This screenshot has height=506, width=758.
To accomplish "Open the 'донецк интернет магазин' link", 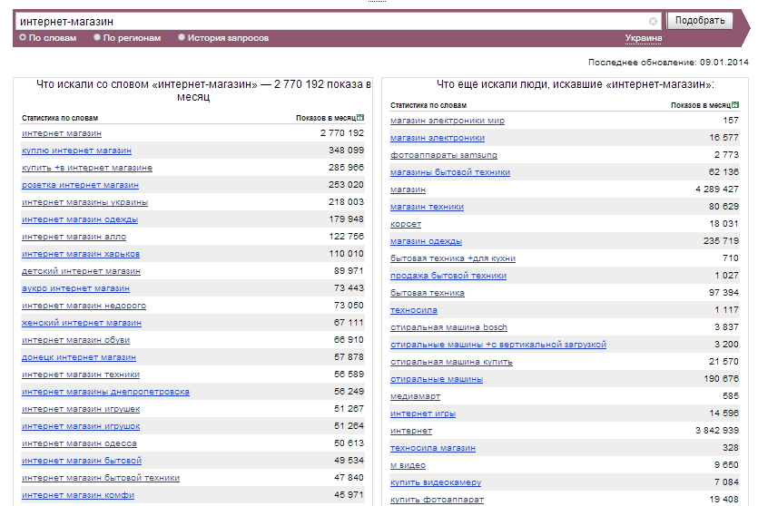I will coord(79,357).
